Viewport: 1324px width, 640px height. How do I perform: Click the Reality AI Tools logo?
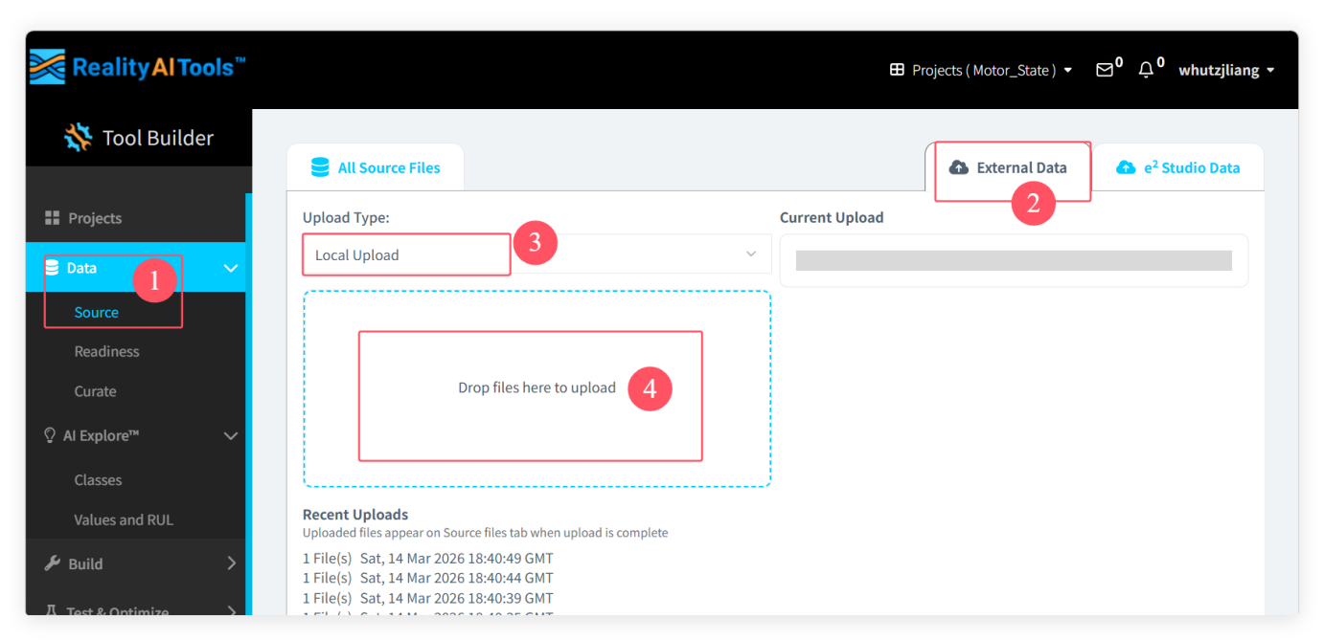coord(137,67)
